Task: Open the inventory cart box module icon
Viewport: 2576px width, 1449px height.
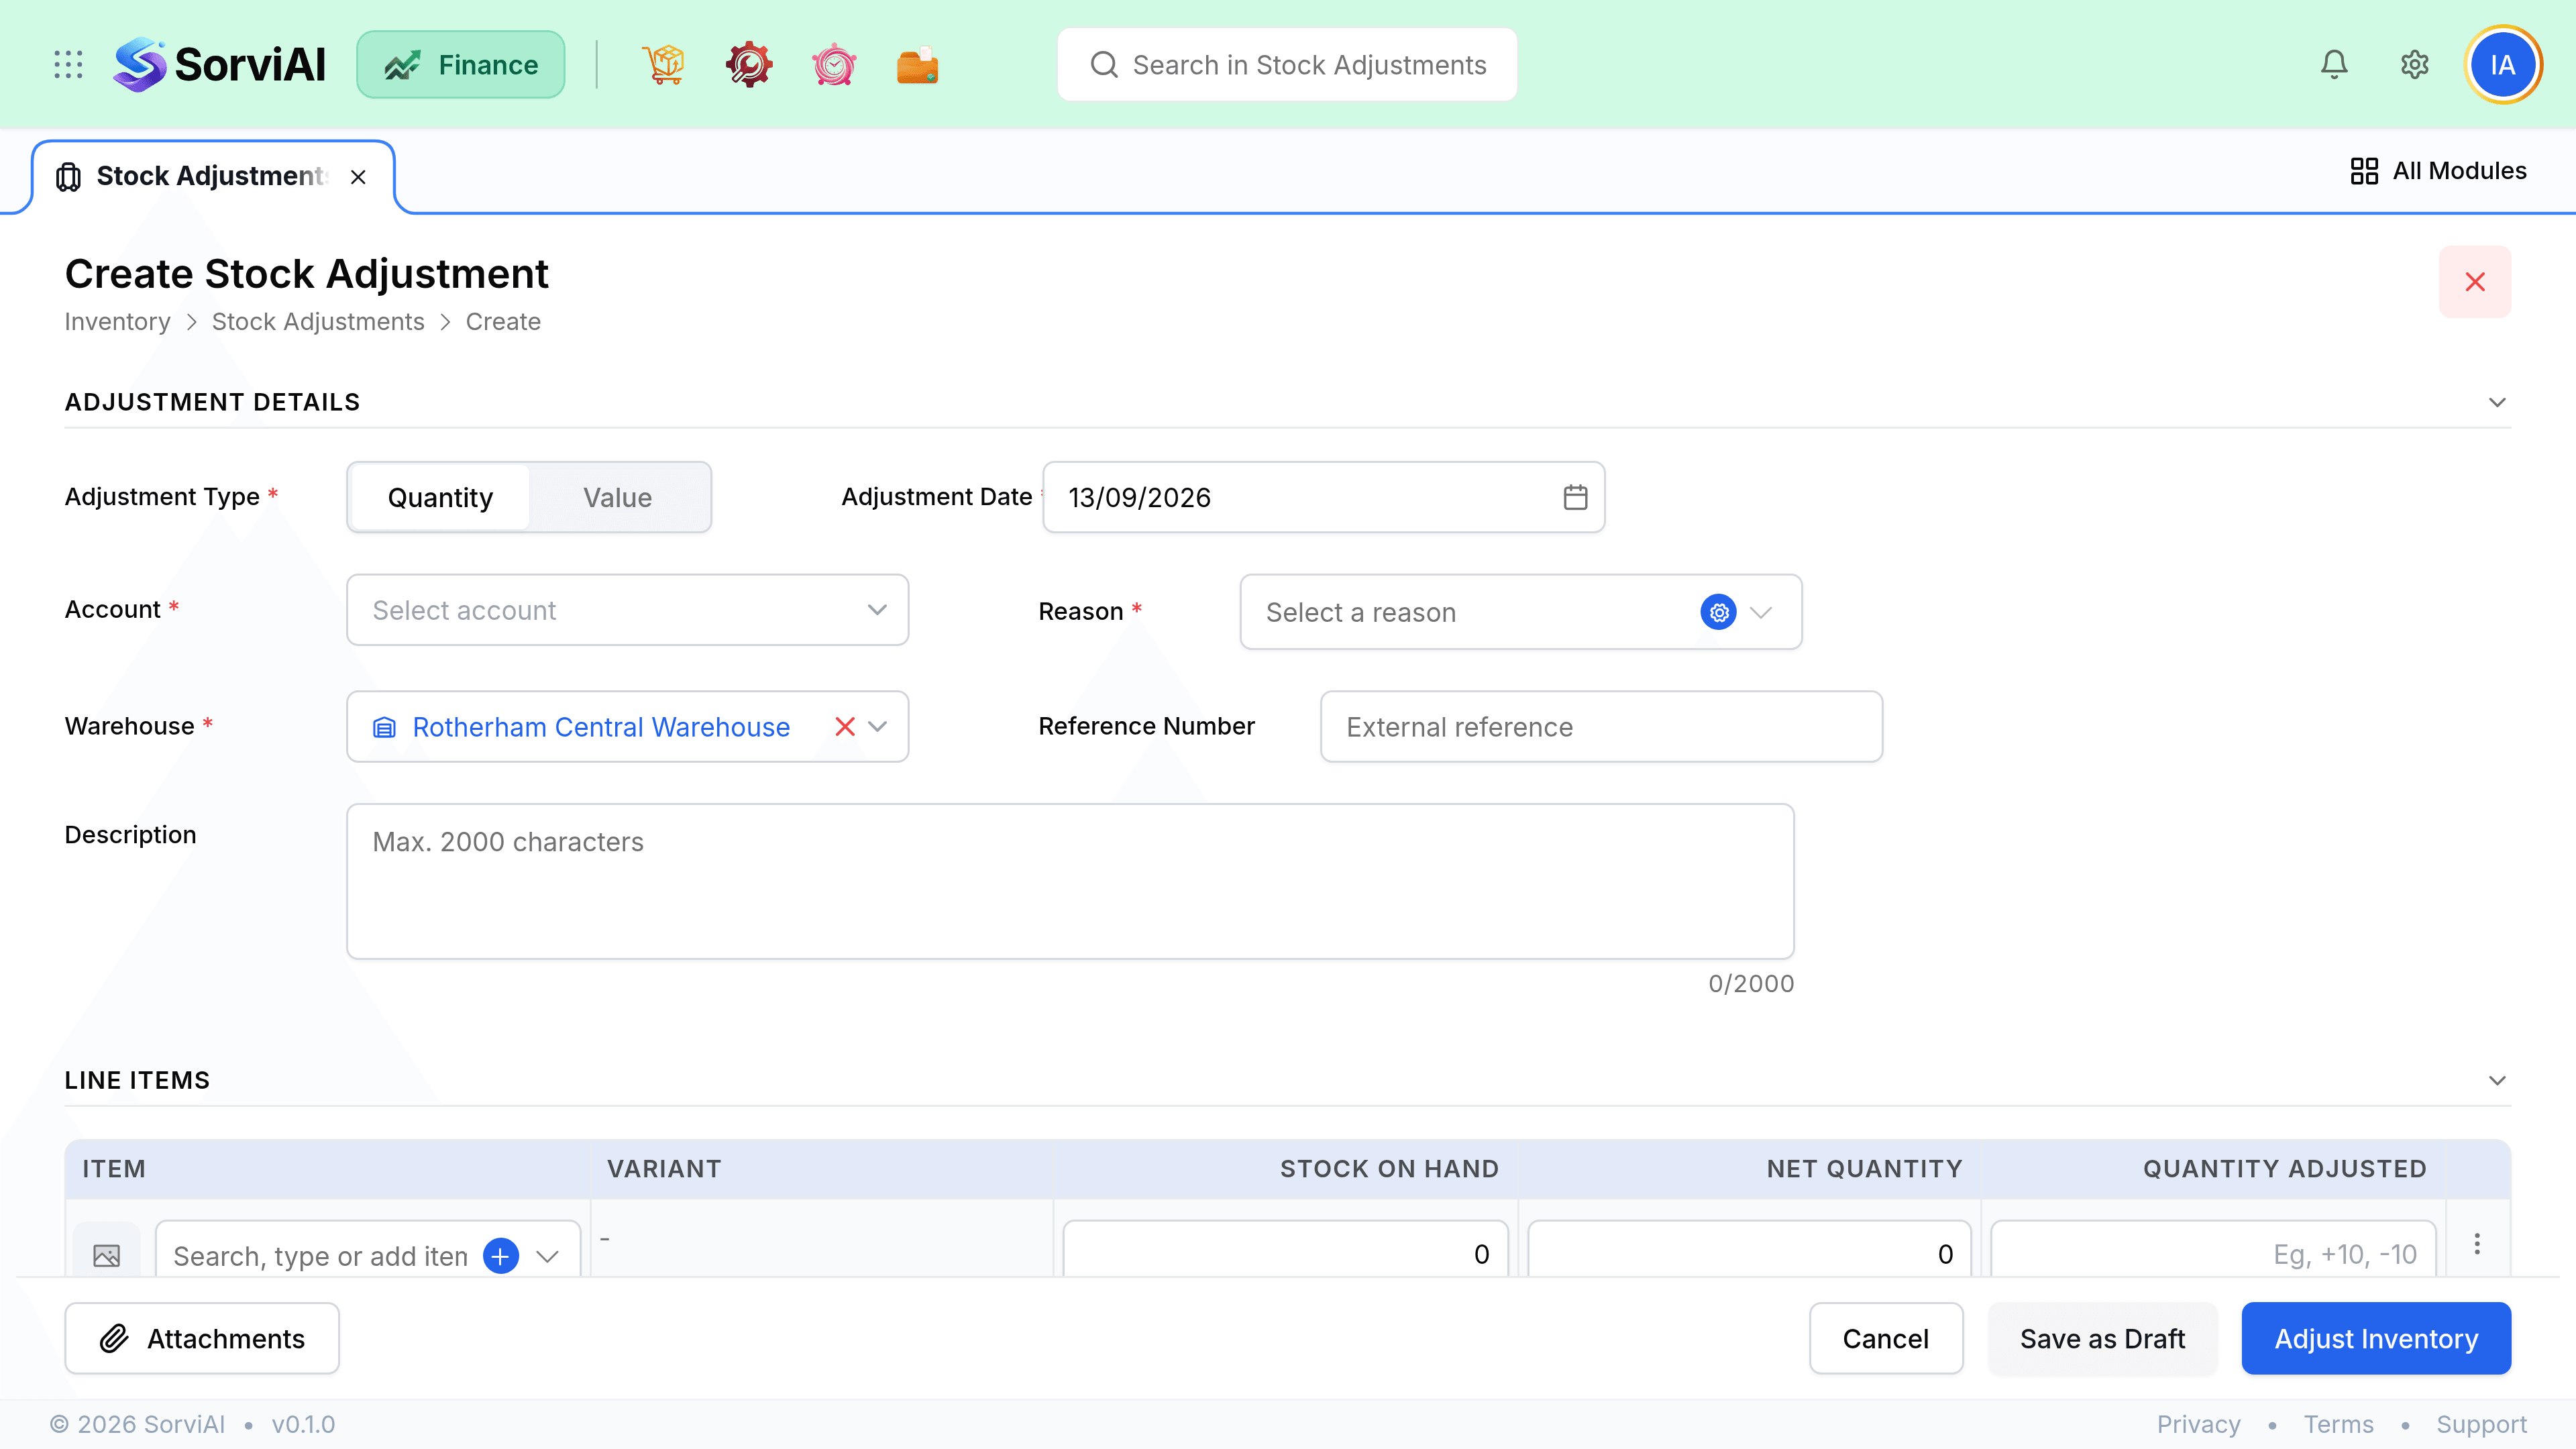Action: click(664, 65)
